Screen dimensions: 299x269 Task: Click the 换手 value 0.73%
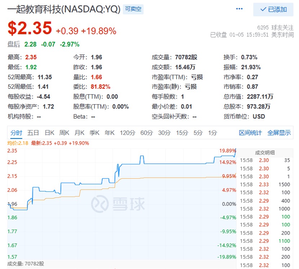point(249,57)
